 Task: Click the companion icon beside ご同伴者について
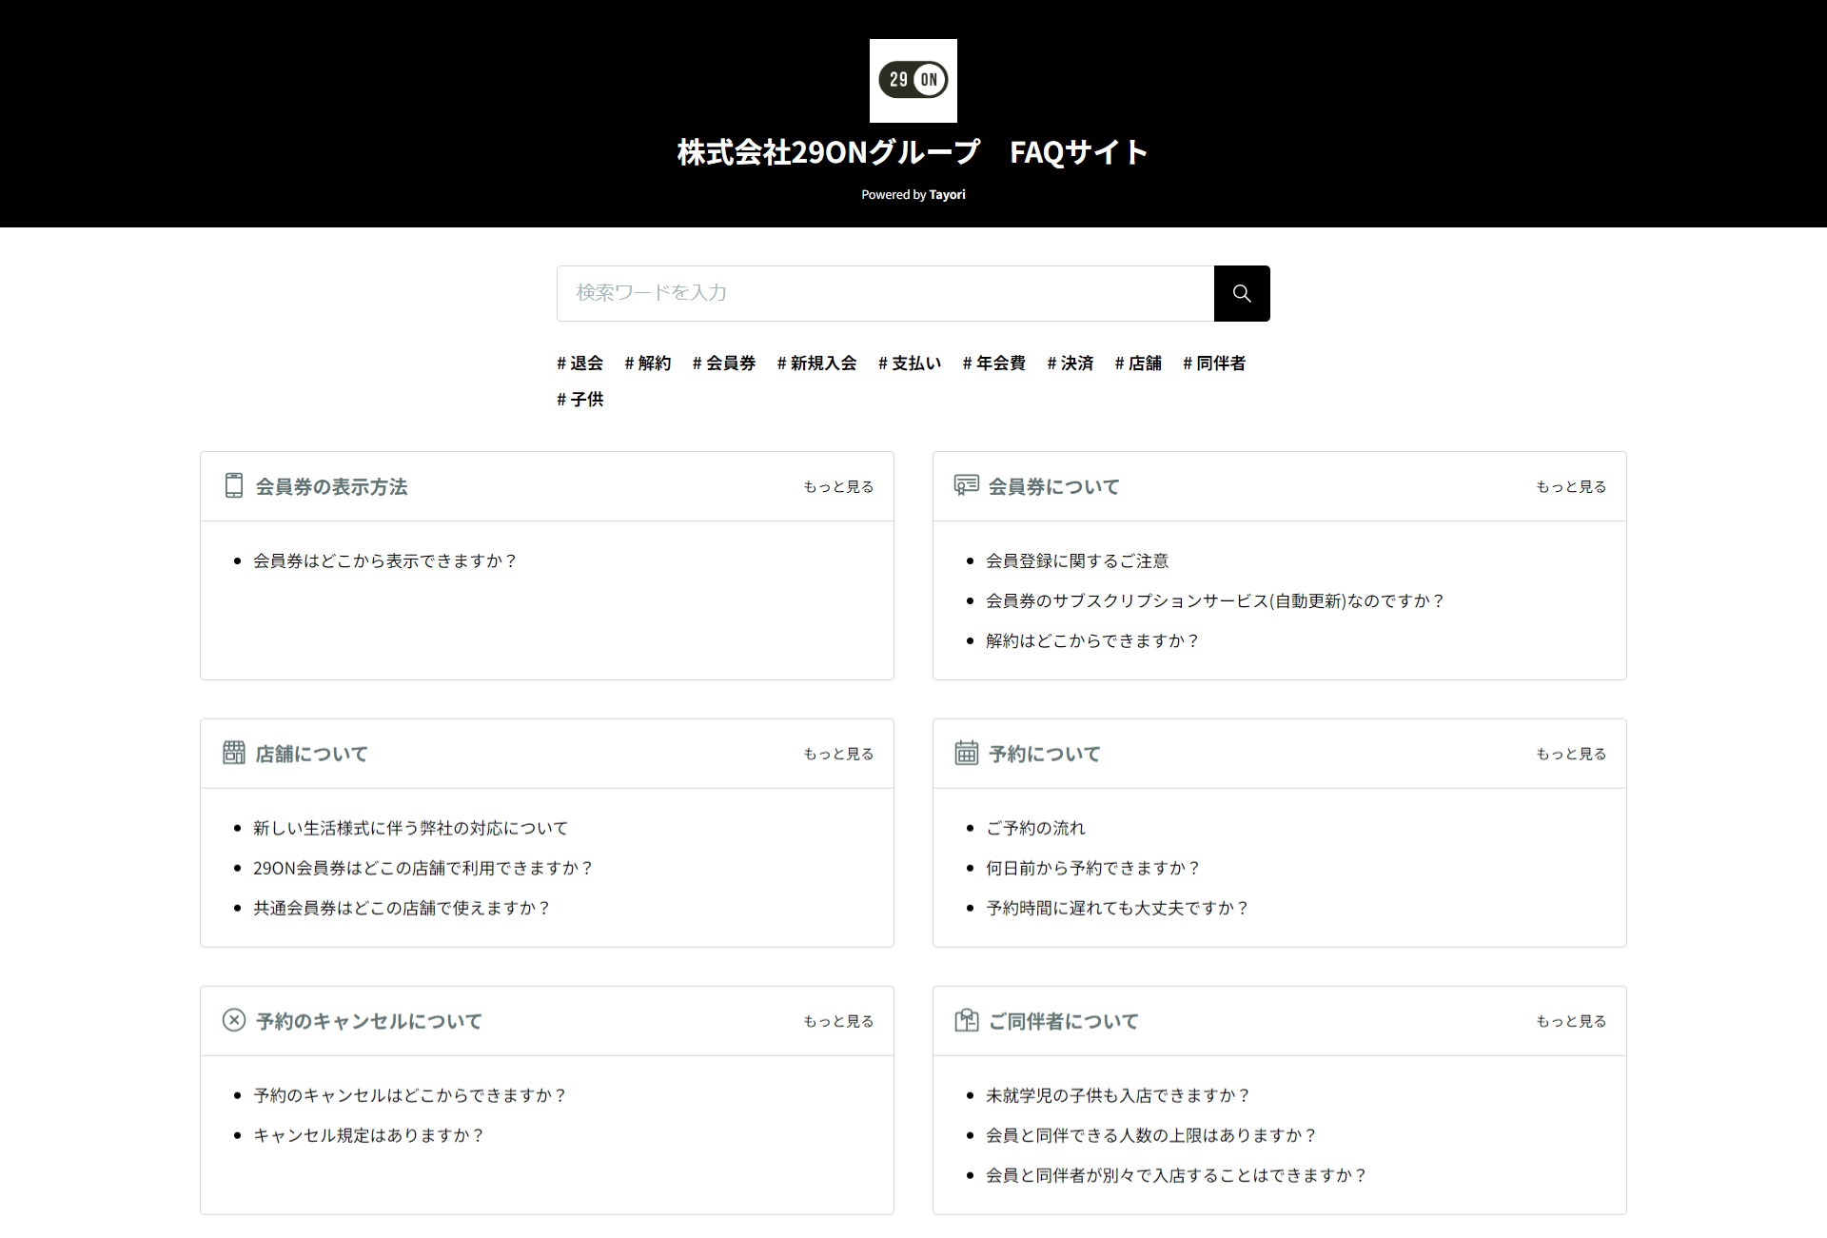(966, 1021)
